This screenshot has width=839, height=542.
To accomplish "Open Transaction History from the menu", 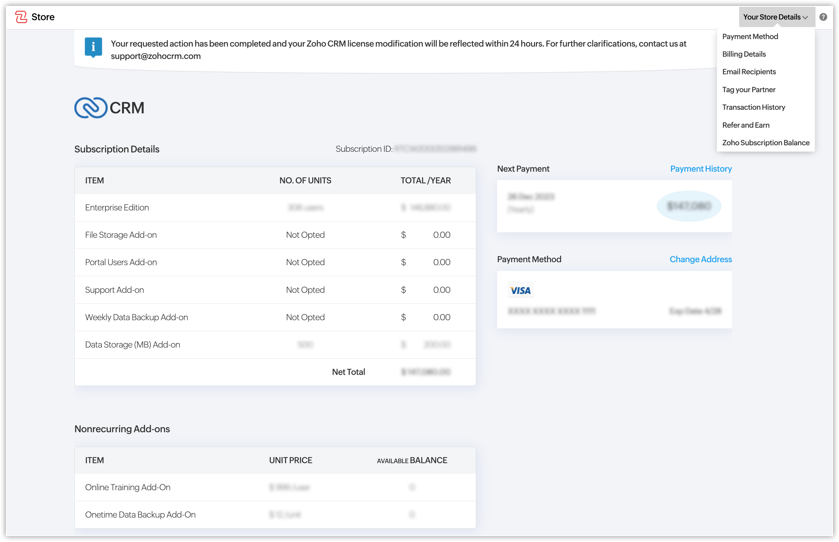I will [754, 107].
